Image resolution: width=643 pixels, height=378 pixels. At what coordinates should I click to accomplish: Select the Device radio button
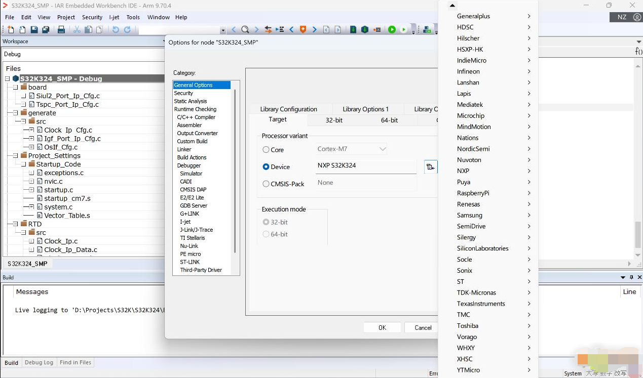(x=266, y=166)
